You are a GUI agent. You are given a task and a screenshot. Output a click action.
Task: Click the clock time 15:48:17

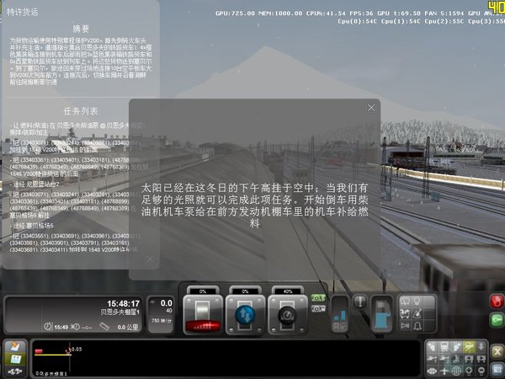click(124, 303)
